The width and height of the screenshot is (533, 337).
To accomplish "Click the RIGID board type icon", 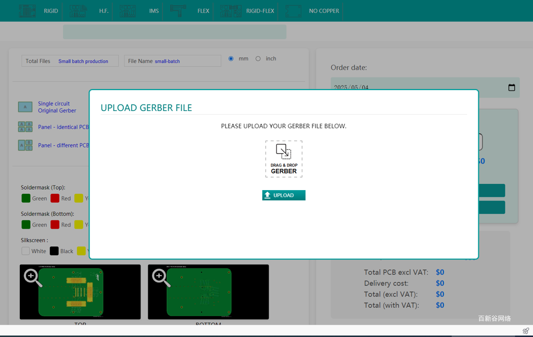I will 27,11.
